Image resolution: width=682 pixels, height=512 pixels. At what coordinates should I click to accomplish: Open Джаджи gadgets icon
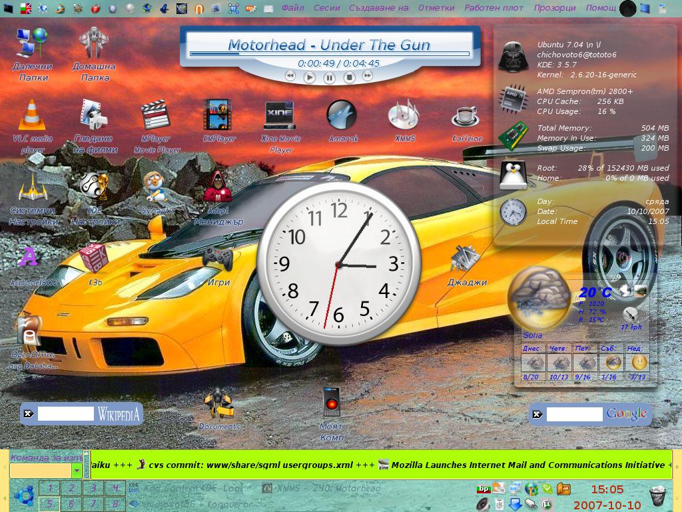[x=466, y=259]
